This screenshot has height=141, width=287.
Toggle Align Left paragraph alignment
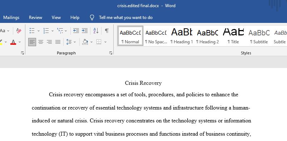(x=32, y=42)
